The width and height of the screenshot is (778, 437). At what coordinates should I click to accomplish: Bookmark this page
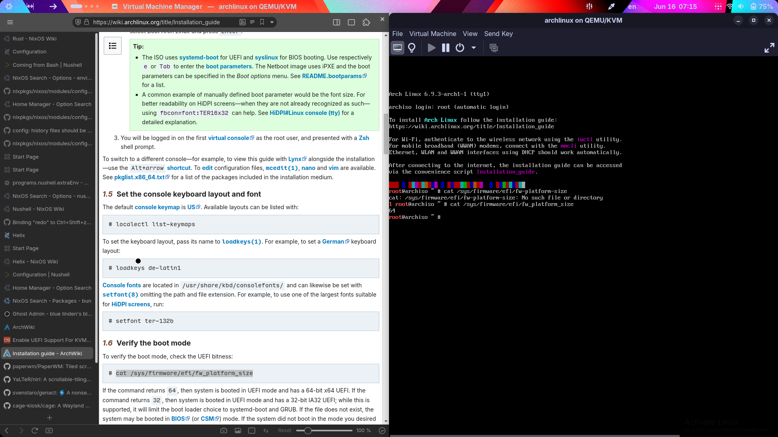click(262, 22)
